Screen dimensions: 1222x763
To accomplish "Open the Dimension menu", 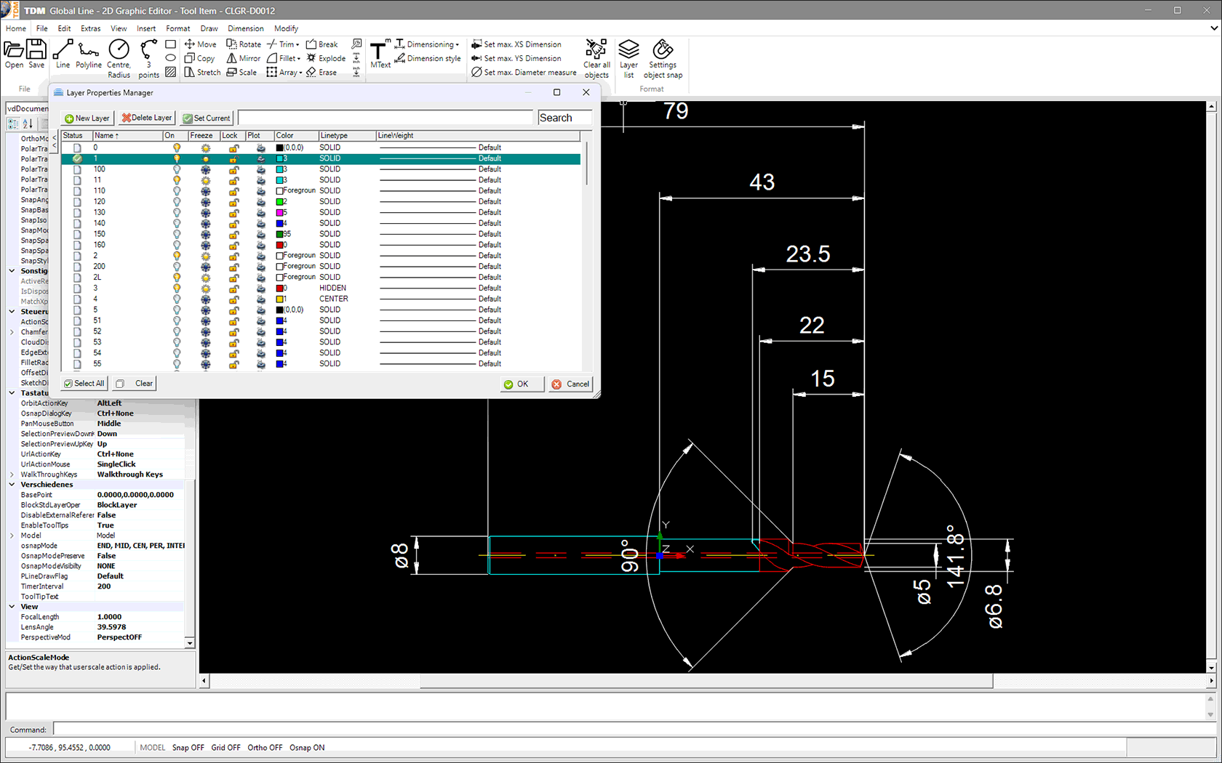I will pos(245,28).
